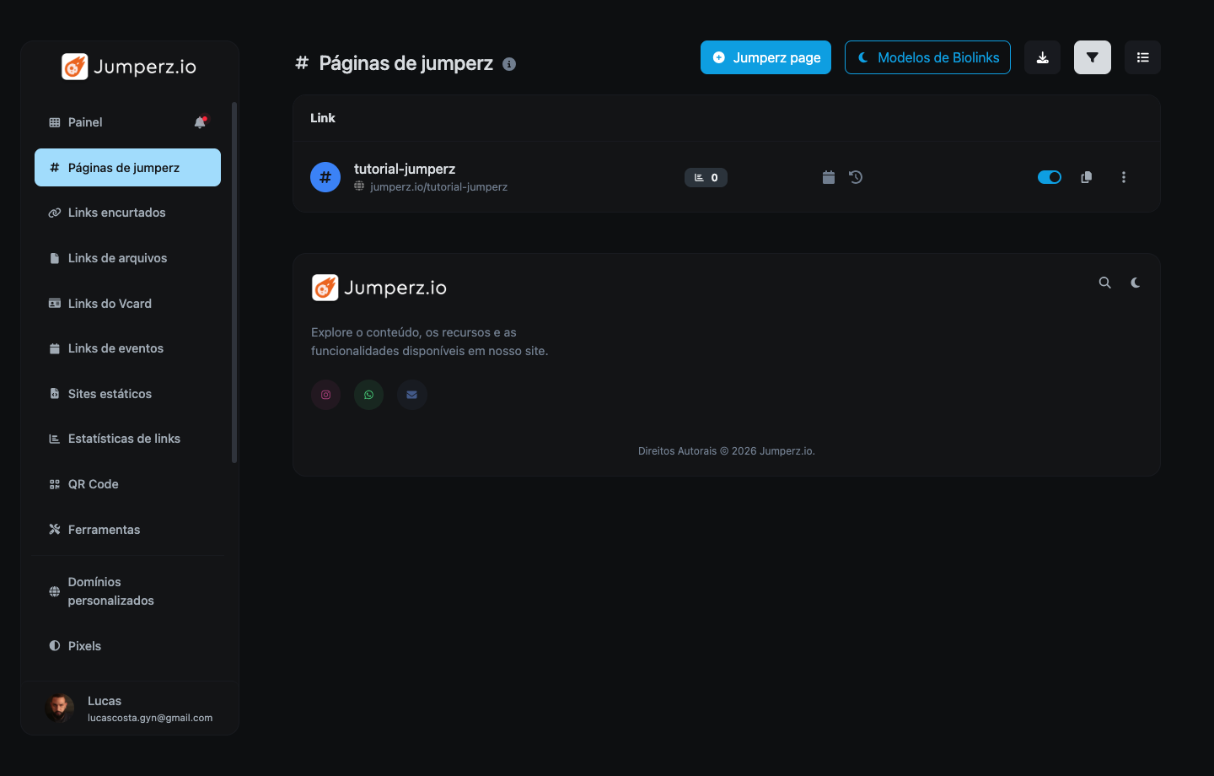Click the Jumperz.io logo in the sidebar
This screenshot has width=1214, height=776.
tap(129, 67)
